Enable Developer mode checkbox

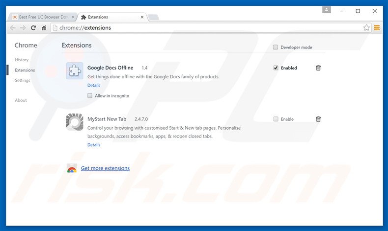[276, 47]
